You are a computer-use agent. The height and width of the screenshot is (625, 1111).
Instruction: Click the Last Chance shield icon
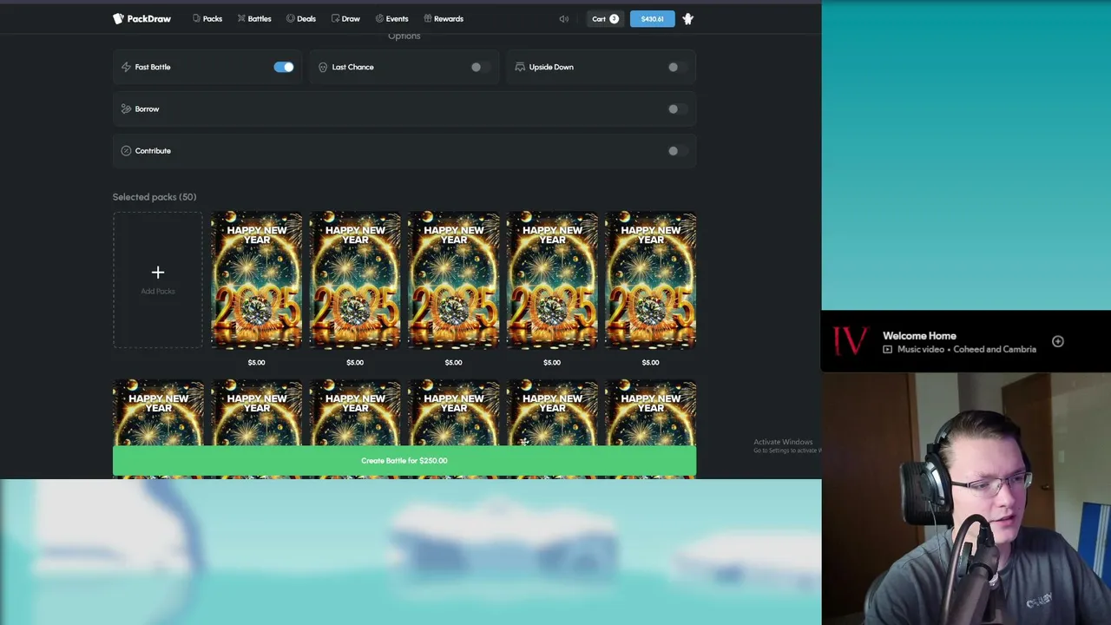point(323,67)
